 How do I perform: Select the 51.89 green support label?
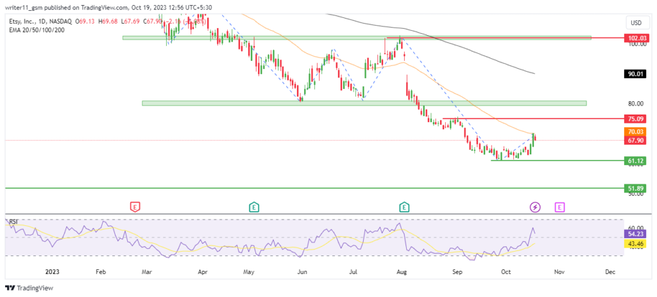(x=635, y=188)
